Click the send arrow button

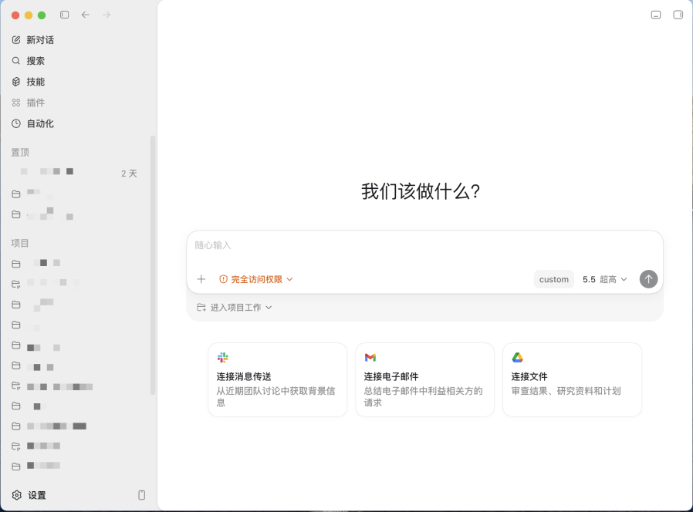coord(648,279)
